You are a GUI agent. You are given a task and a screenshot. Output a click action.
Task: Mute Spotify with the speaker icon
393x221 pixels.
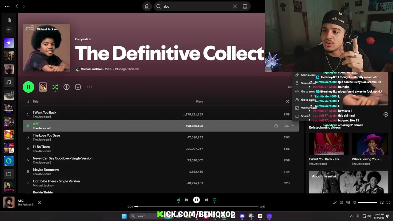click(354, 203)
